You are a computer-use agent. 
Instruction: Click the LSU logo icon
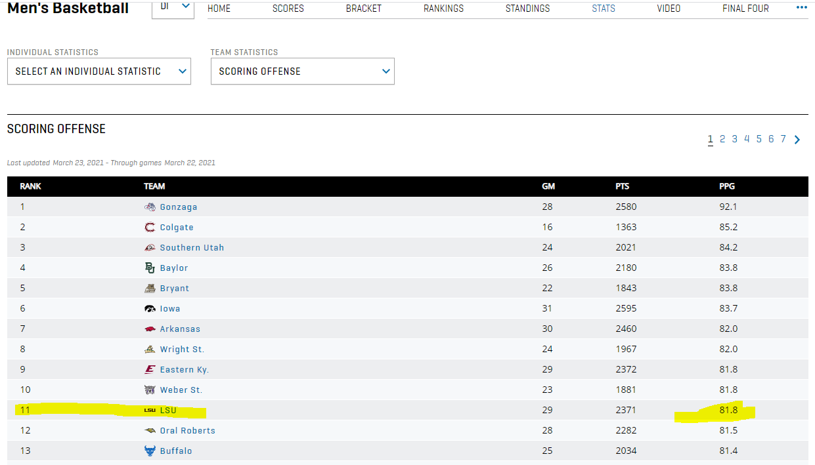(150, 410)
